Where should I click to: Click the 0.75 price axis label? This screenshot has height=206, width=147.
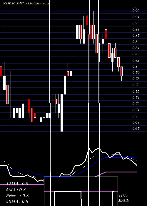click(x=136, y=91)
